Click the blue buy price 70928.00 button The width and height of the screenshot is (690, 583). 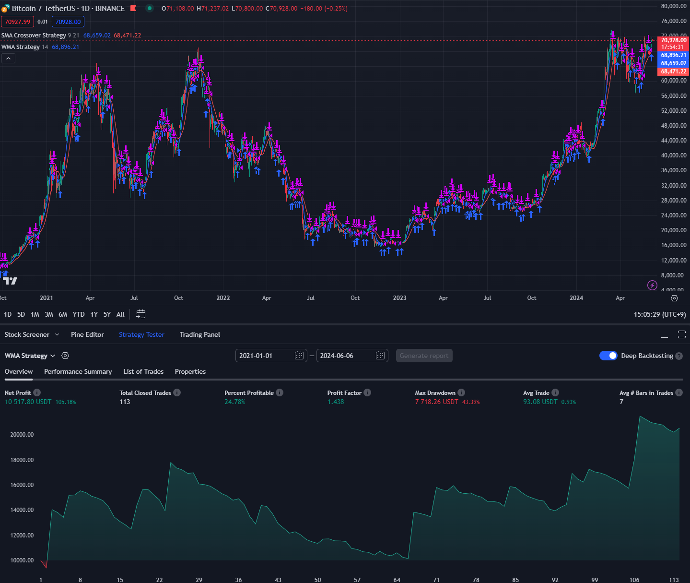[x=68, y=22]
